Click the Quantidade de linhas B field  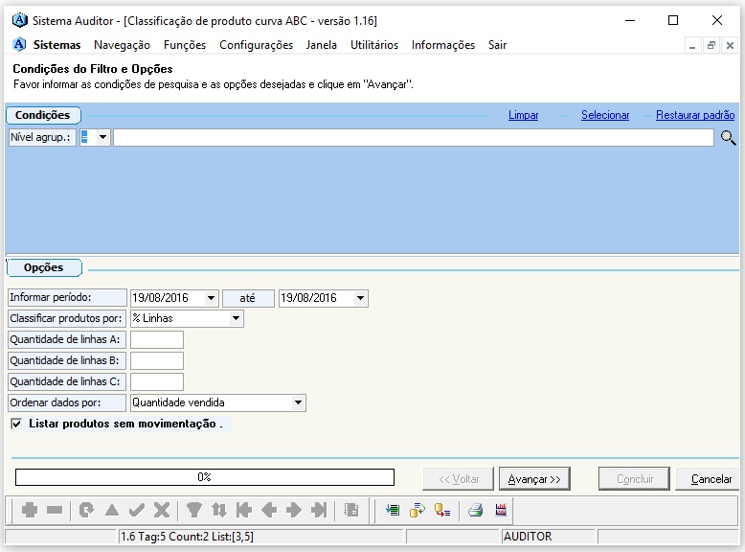click(x=157, y=361)
